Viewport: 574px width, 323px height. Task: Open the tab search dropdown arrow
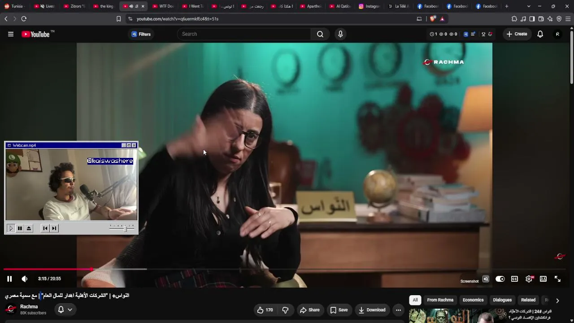click(529, 6)
